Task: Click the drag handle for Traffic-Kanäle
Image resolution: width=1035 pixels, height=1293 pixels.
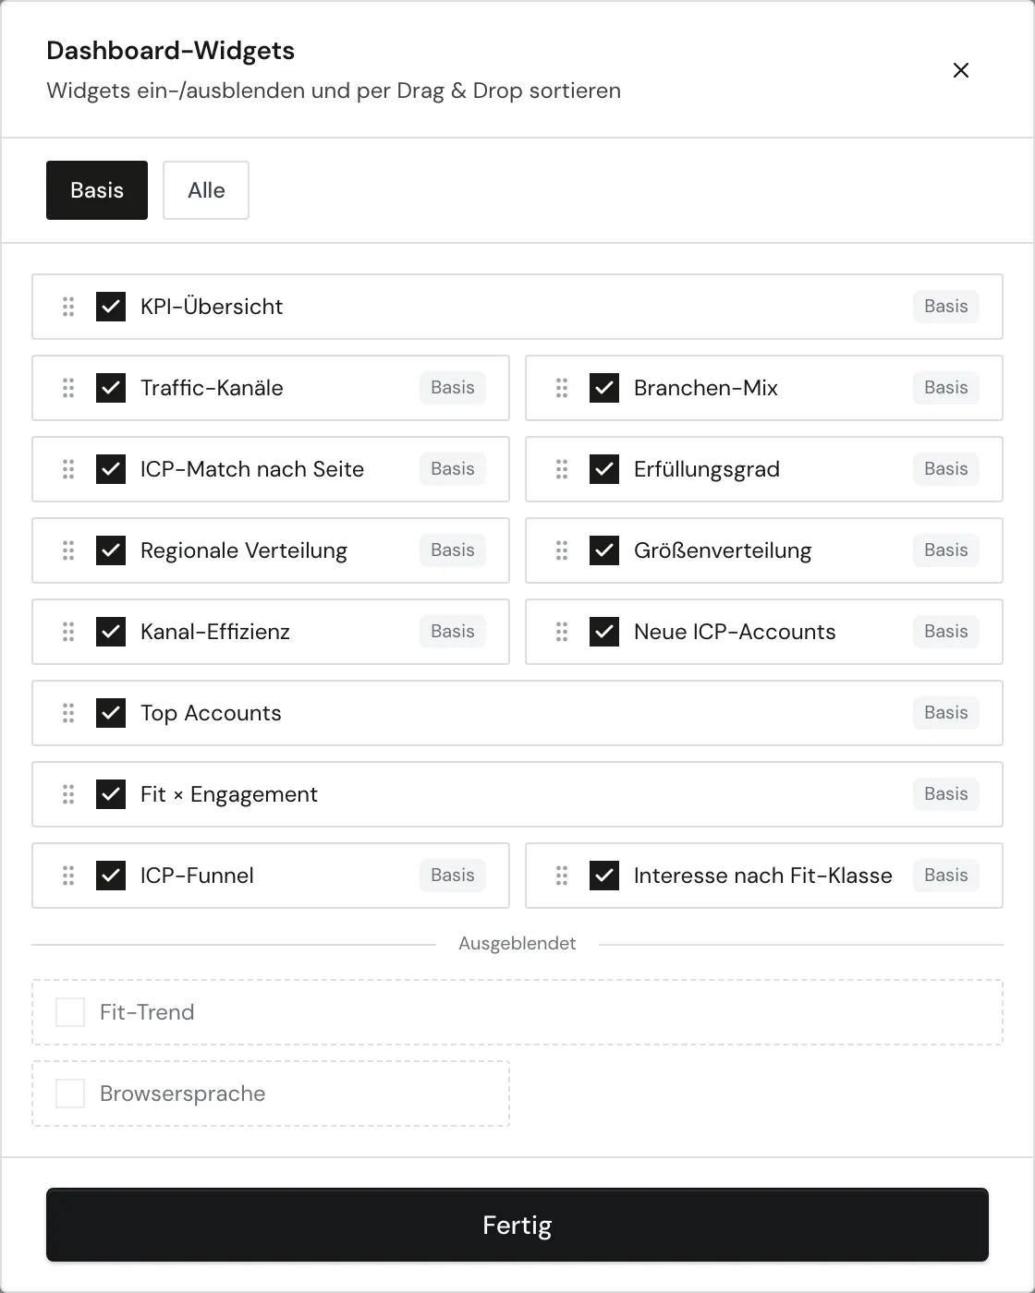Action: (x=68, y=388)
